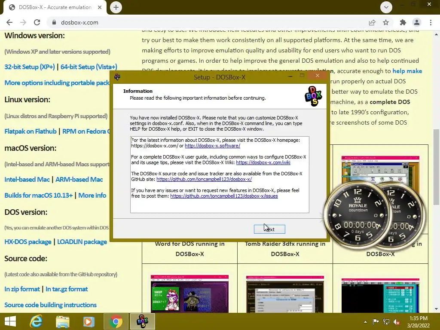Image resolution: width=440 pixels, height=330 pixels.
Task: Select the DOSBox-X browser tab
Action: pos(55,7)
